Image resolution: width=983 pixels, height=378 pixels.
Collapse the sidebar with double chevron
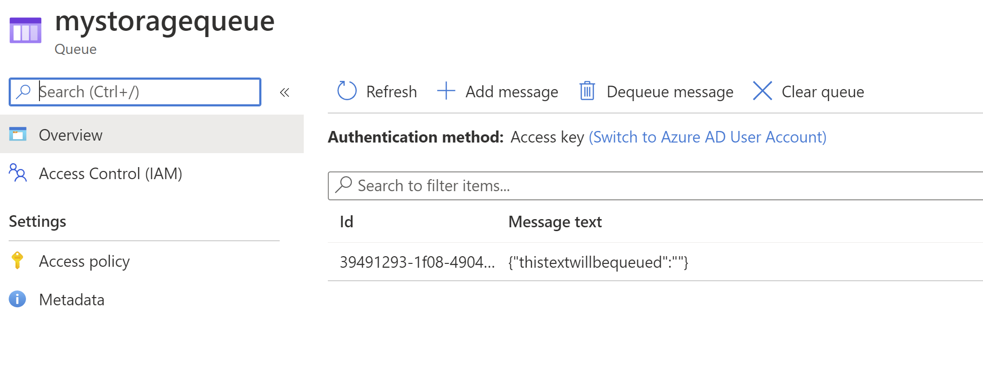pos(285,92)
